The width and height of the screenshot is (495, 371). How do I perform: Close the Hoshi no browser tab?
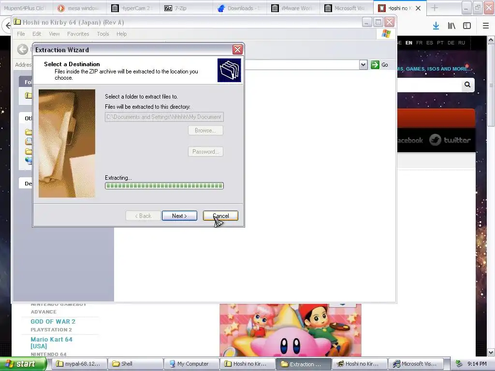(418, 8)
